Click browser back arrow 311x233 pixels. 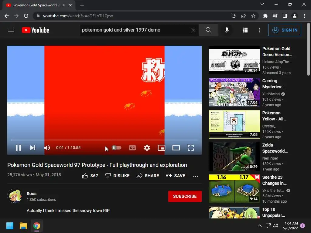pos(7,16)
